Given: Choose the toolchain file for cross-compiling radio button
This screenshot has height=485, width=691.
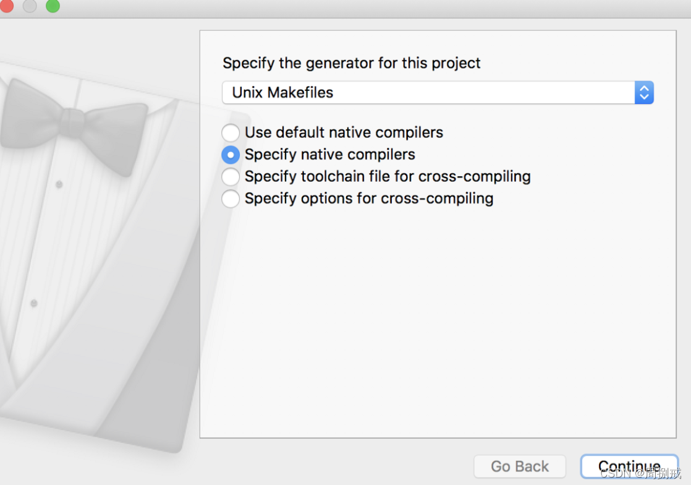Looking at the screenshot, I should pos(231,176).
